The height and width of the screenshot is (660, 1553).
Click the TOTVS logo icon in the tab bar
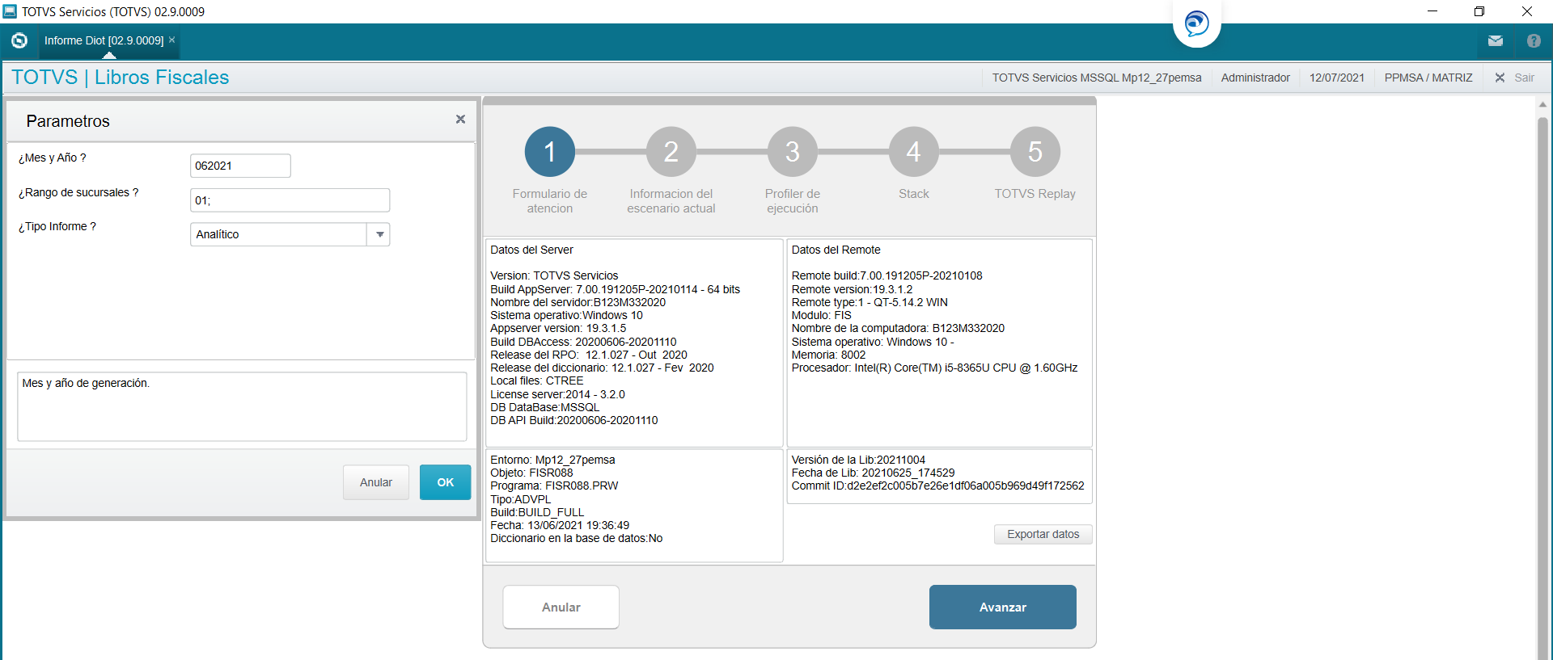(x=19, y=40)
